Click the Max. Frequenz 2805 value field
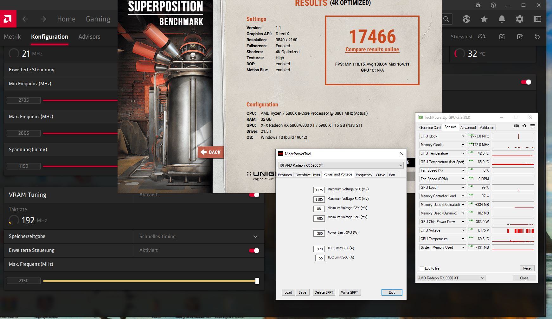Image resolution: width=552 pixels, height=319 pixels. tap(24, 133)
